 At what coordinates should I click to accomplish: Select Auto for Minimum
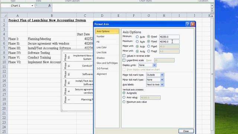click(137, 37)
